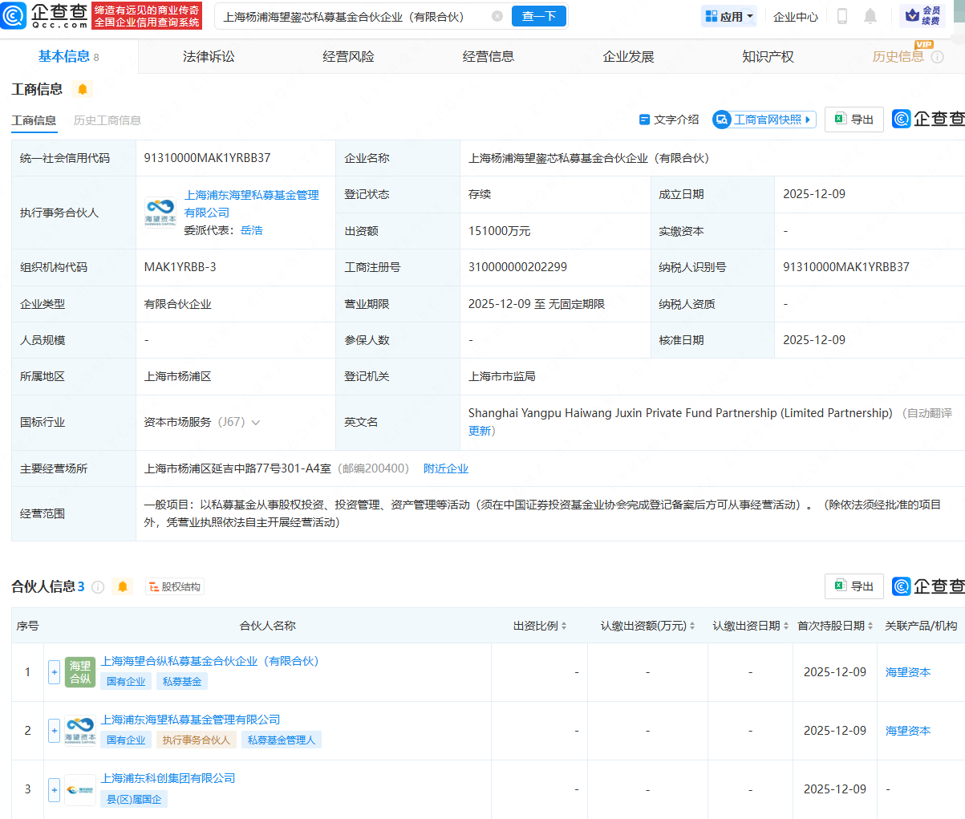The image size is (965, 819).
Task: Open the 历史工商信息 sub-tab
Action: point(107,120)
